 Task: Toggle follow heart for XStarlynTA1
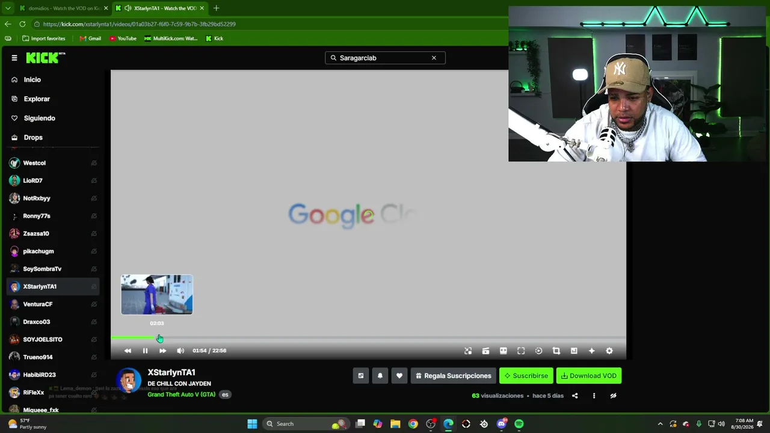pos(399,376)
